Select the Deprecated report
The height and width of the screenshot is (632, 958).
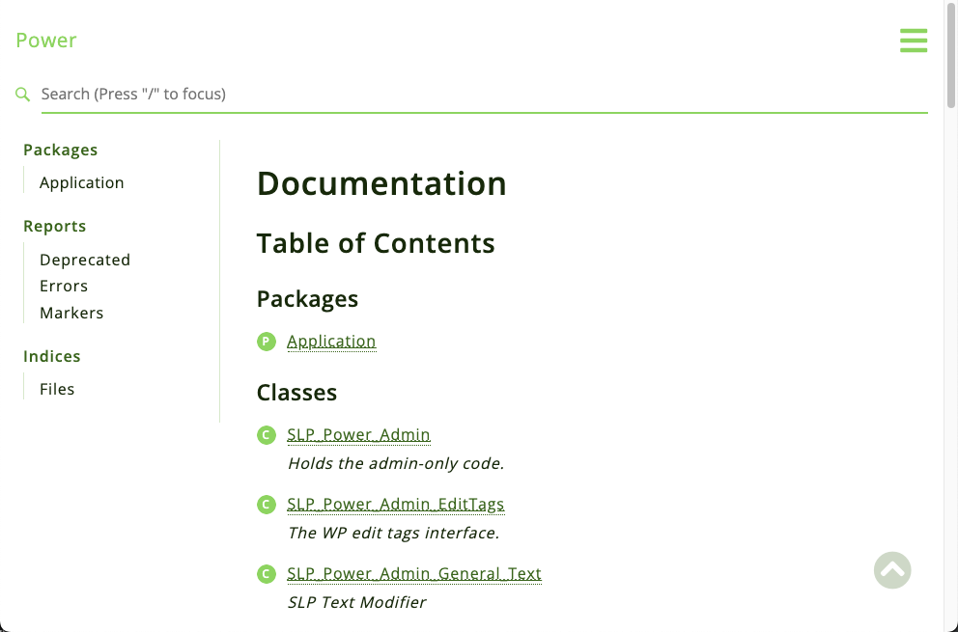pos(85,260)
